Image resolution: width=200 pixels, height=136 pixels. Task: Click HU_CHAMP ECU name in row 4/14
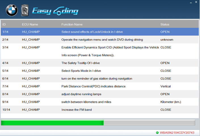(x=31, y=63)
